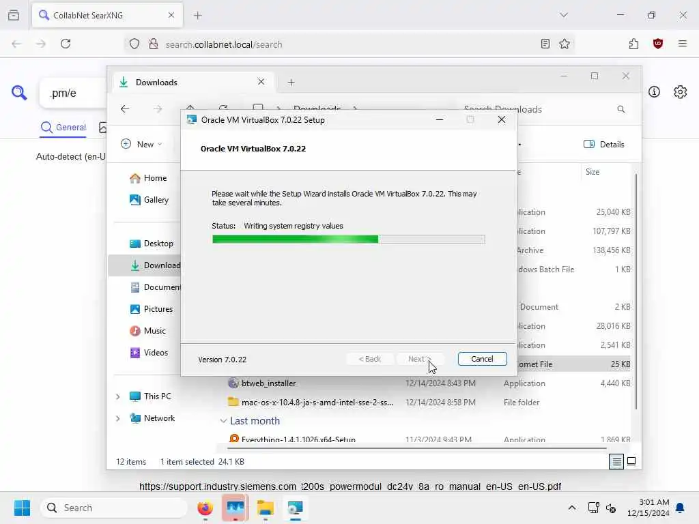The image size is (699, 524).
Task: Click the Search Downloads magnifier icon
Action: (620, 109)
